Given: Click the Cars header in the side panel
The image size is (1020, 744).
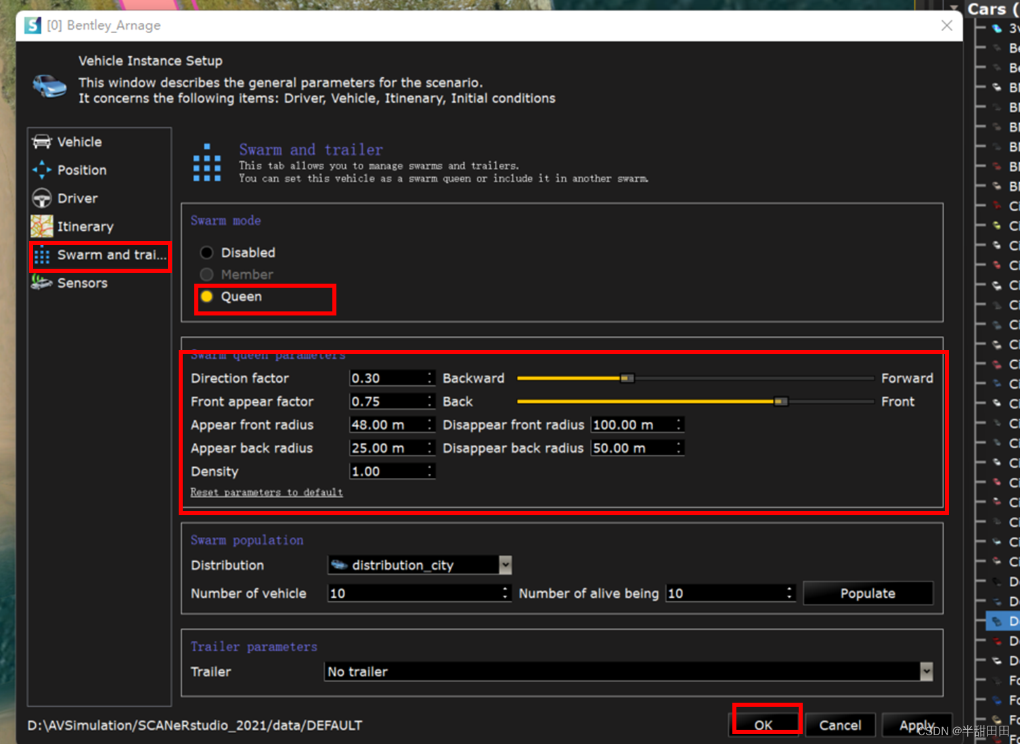Looking at the screenshot, I should (x=992, y=9).
